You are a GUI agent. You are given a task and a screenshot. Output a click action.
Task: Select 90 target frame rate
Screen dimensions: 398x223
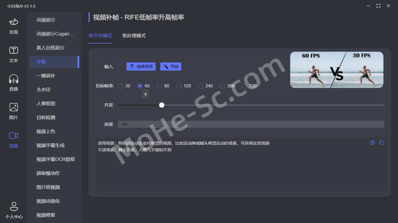click(x=163, y=86)
